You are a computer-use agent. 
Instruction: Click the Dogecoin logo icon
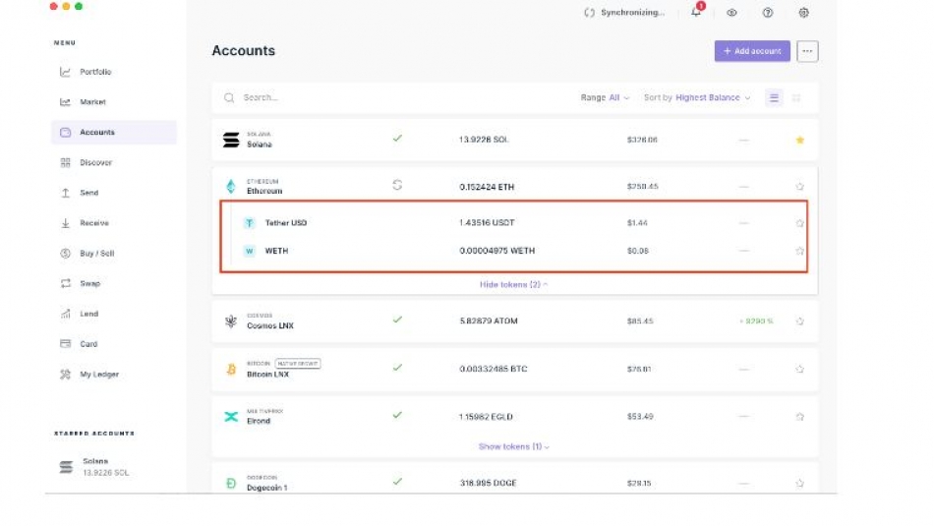(x=231, y=483)
